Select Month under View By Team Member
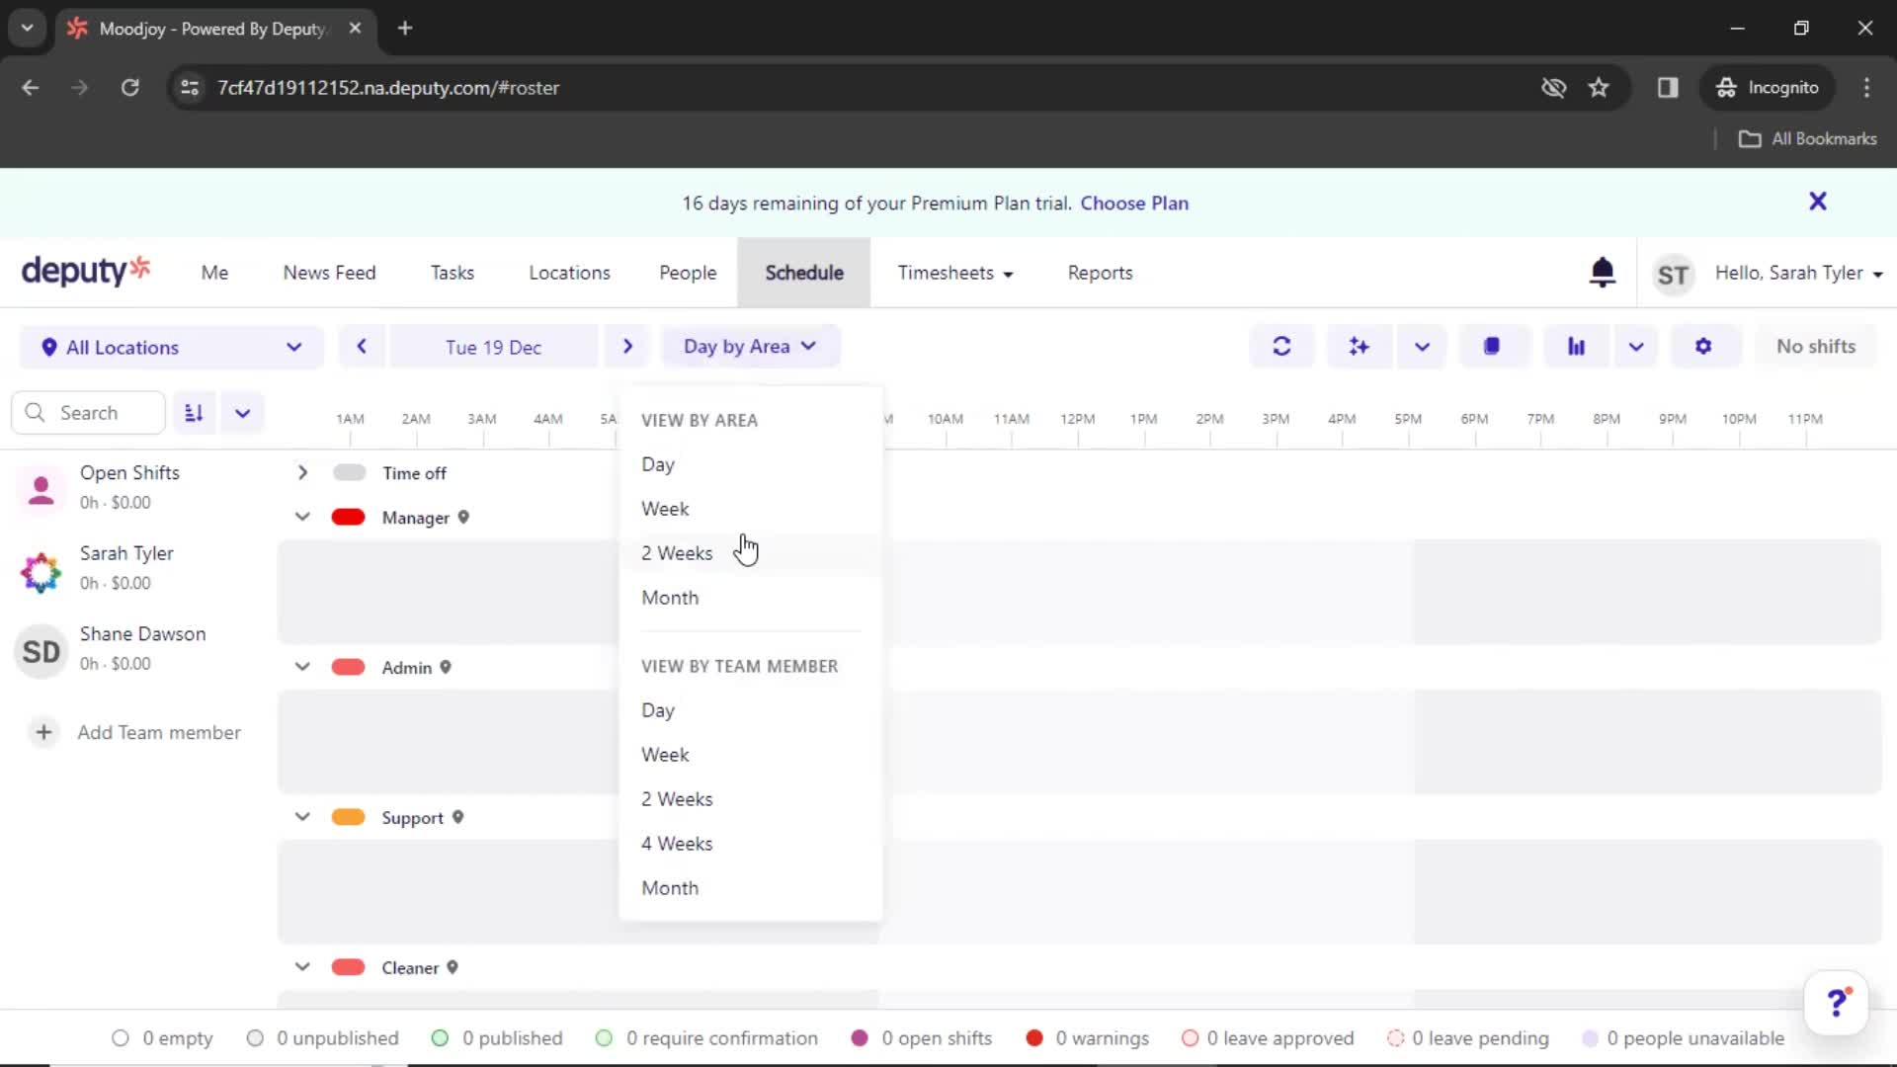This screenshot has height=1067, width=1897. [670, 887]
